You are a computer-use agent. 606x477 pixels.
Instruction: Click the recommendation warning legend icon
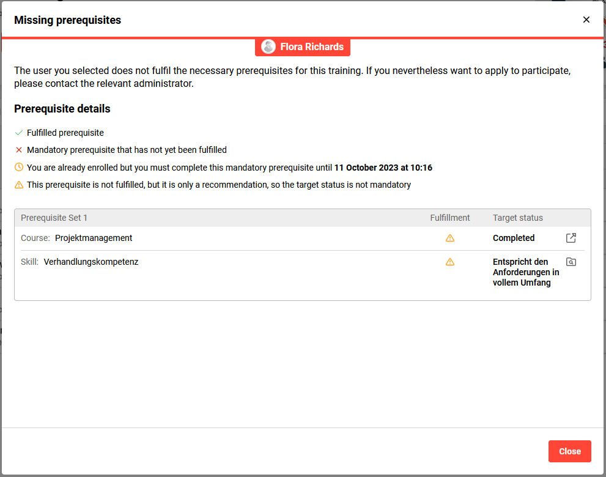click(19, 185)
